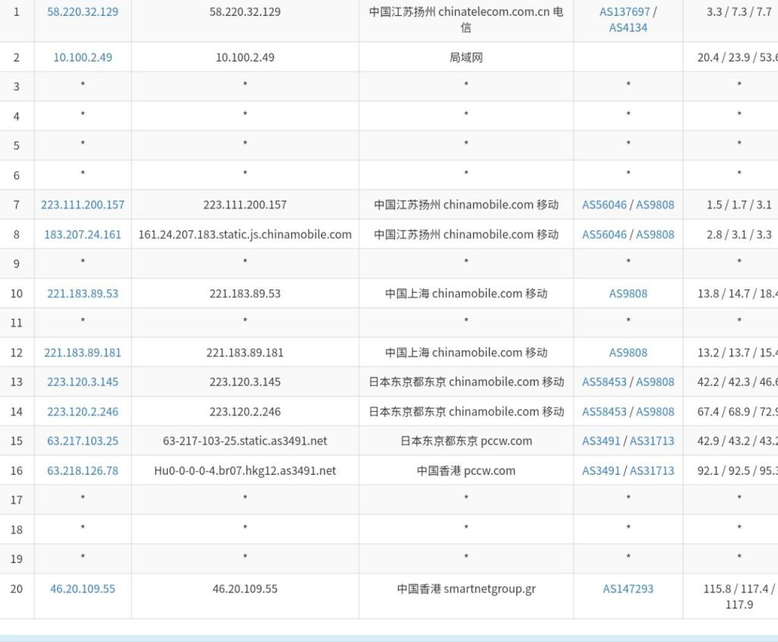The image size is (778, 642).
Task: Open IP link 63.218.126.78
Action: tap(82, 471)
